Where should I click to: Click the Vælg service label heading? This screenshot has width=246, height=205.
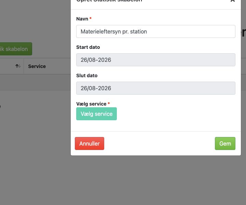91,104
